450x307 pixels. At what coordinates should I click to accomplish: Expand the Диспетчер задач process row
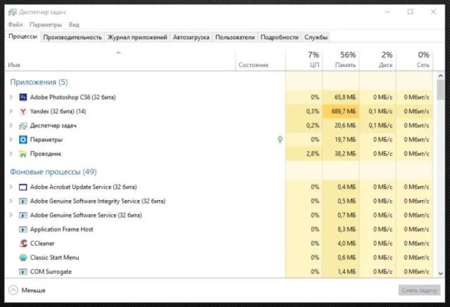click(x=11, y=125)
